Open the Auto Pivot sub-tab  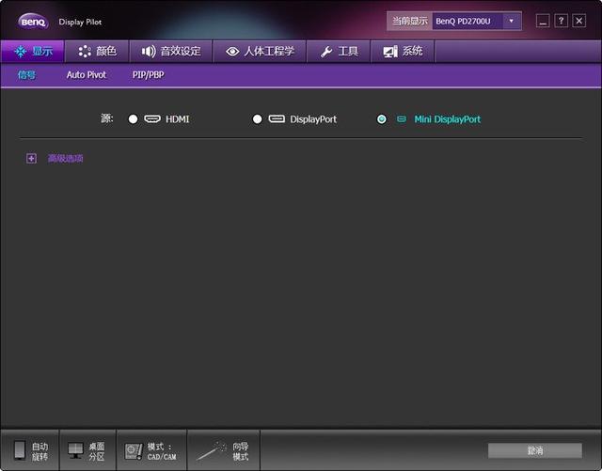click(x=86, y=75)
